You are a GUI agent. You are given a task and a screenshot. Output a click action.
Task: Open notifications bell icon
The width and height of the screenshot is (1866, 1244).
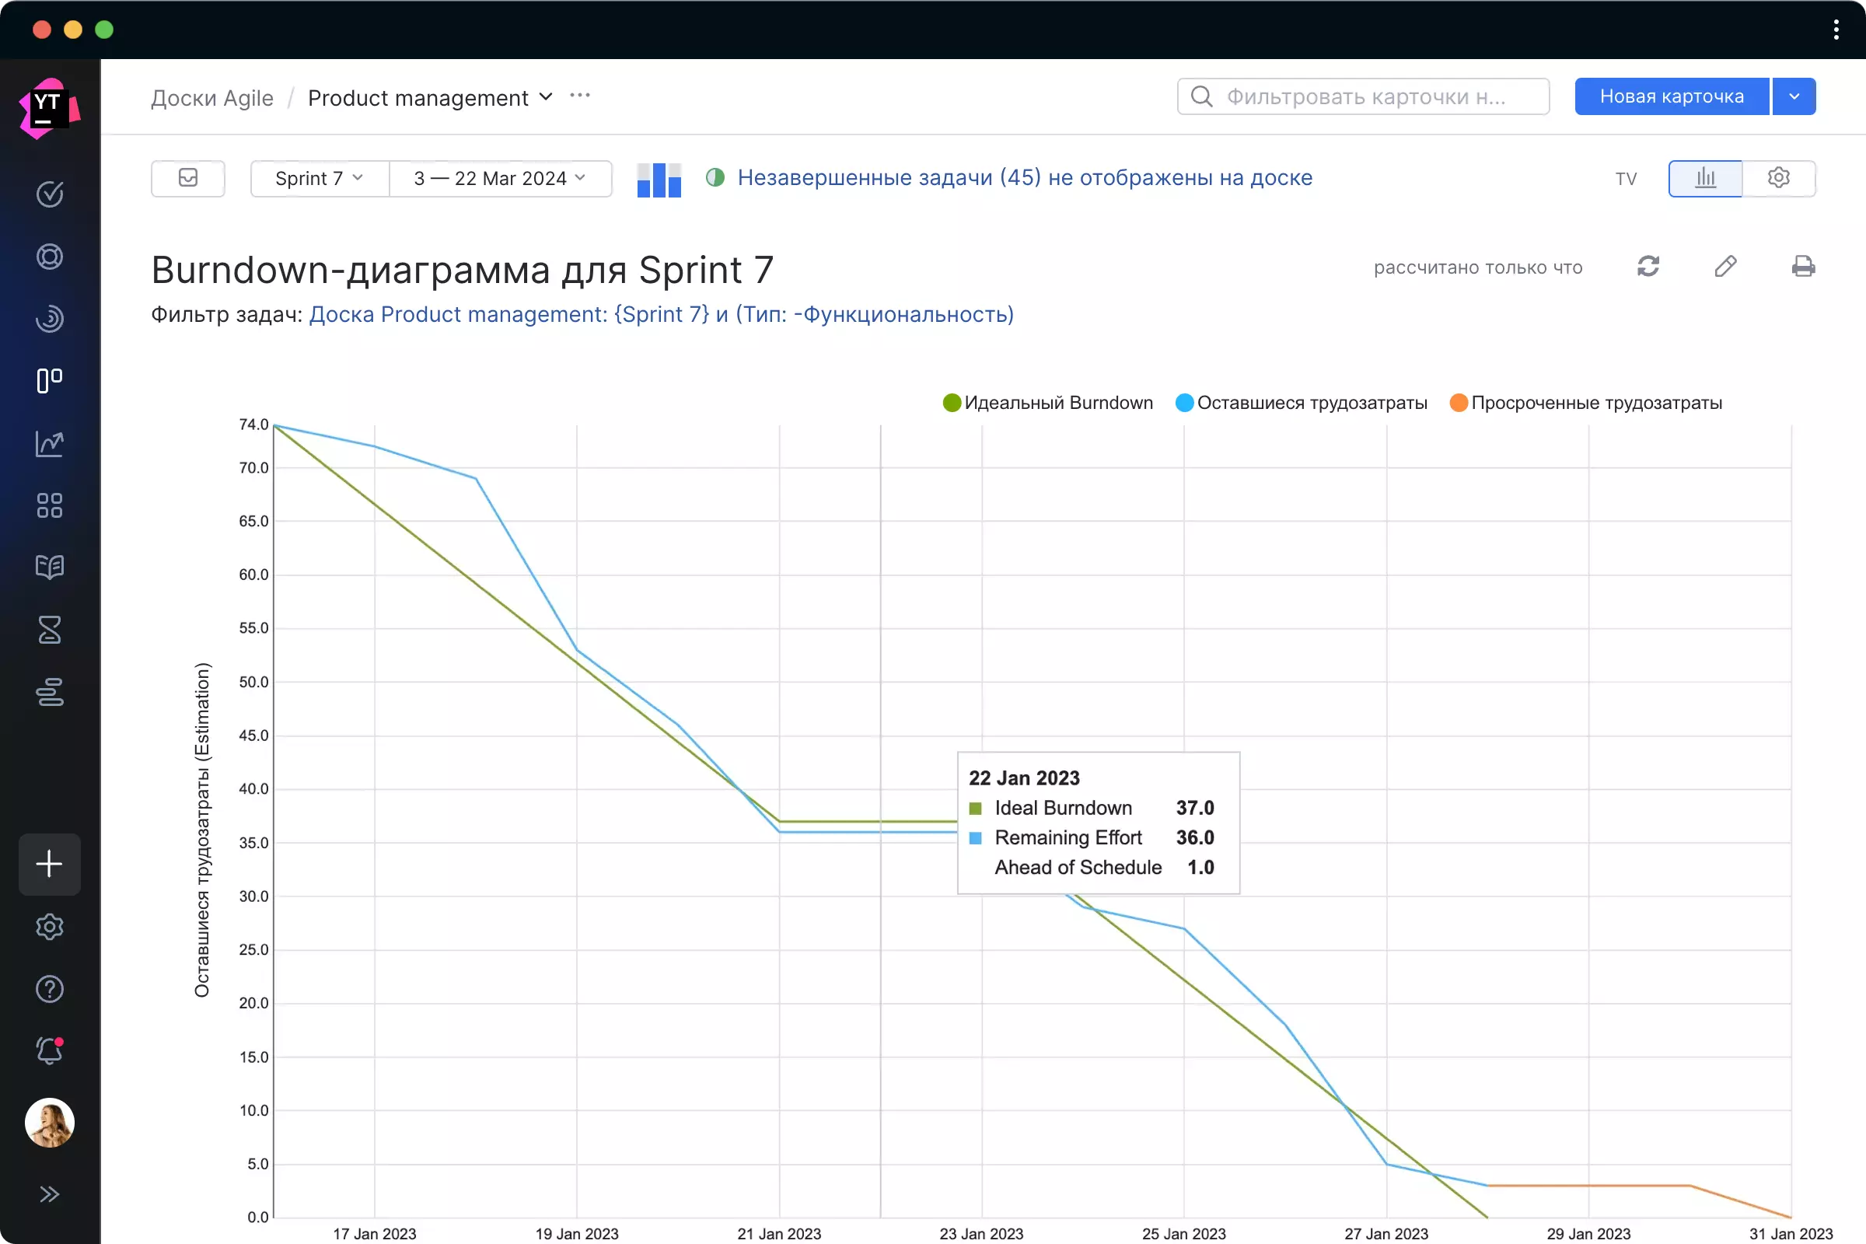(x=49, y=1051)
